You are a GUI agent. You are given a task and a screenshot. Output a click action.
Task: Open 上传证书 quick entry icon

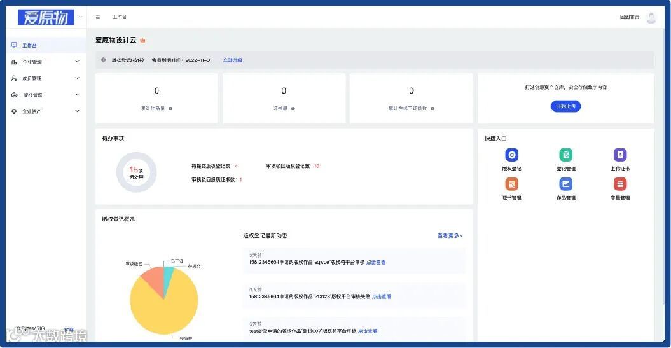click(620, 155)
